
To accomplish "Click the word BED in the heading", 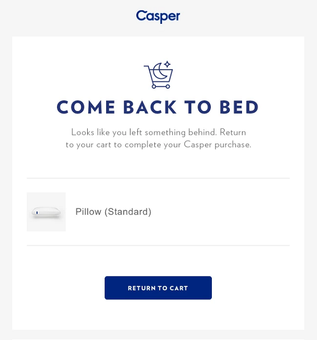I will click(x=237, y=107).
